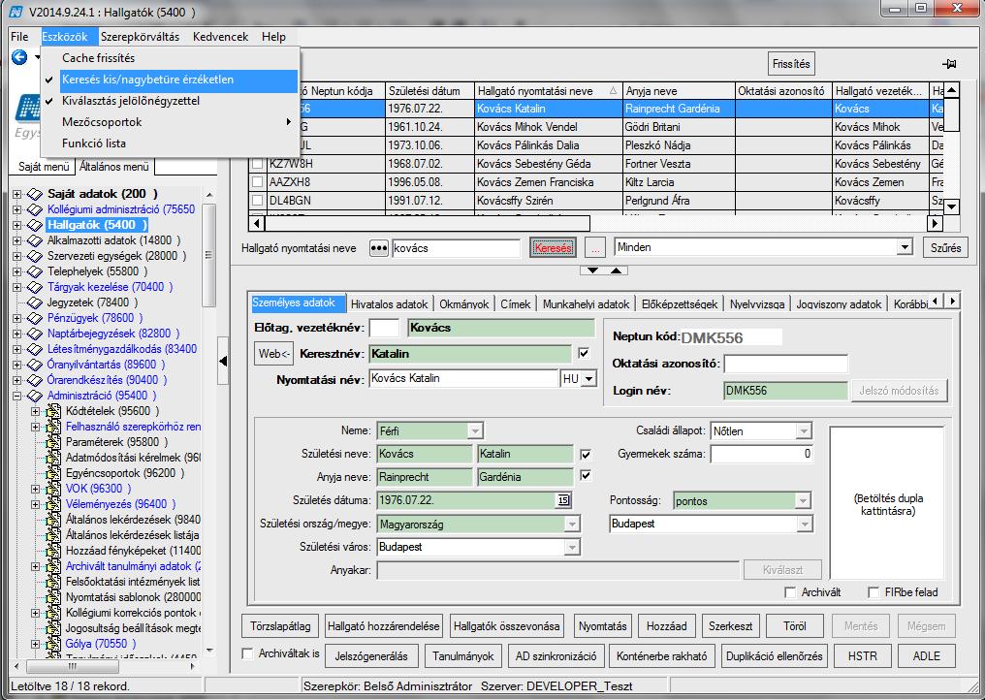This screenshot has height=700, width=985.
Task: Open Mezőcsoportok submenu
Action: click(169, 122)
